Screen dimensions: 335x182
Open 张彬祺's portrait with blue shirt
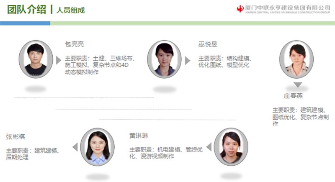coord(97,147)
